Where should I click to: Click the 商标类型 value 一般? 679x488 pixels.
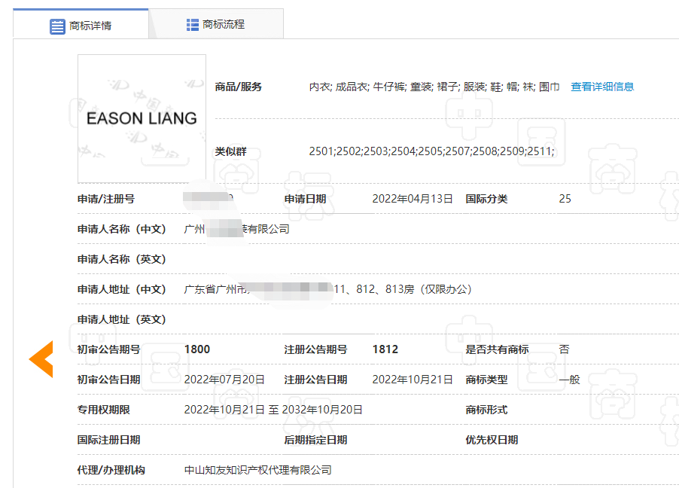569,380
